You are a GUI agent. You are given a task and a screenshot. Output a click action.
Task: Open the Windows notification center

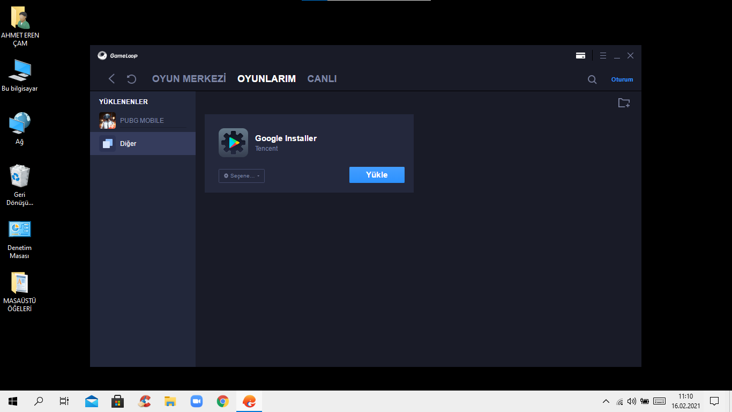[x=714, y=401]
